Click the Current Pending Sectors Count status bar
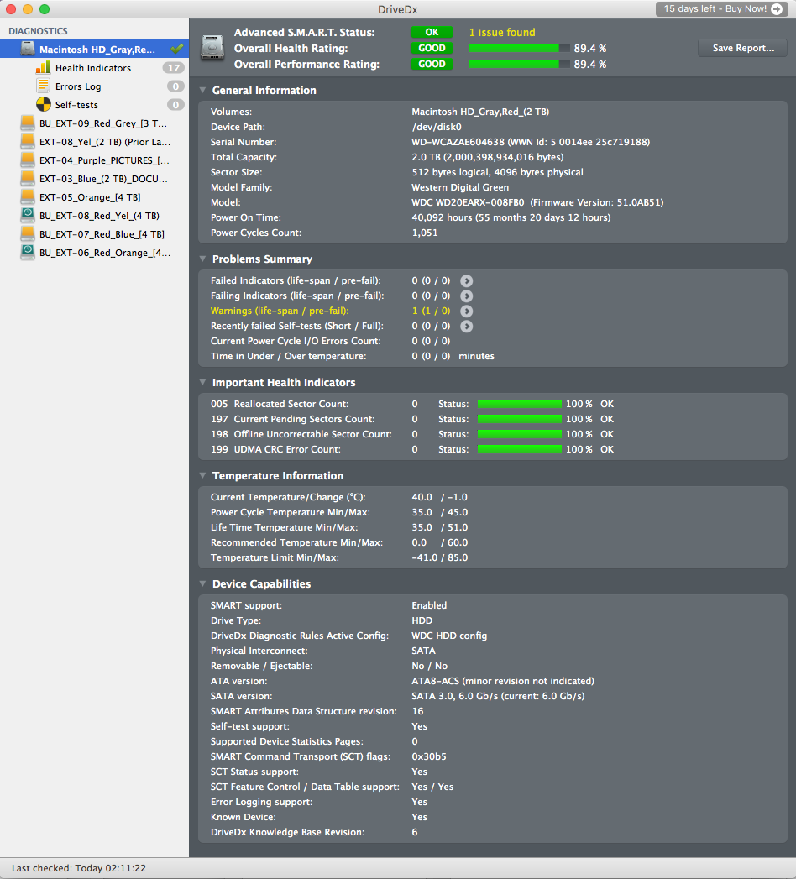The image size is (796, 879). (520, 419)
